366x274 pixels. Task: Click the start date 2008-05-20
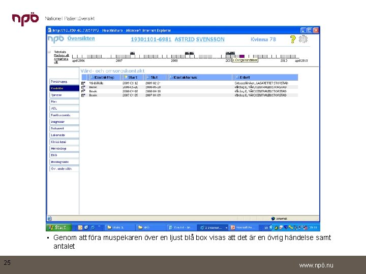point(130,87)
